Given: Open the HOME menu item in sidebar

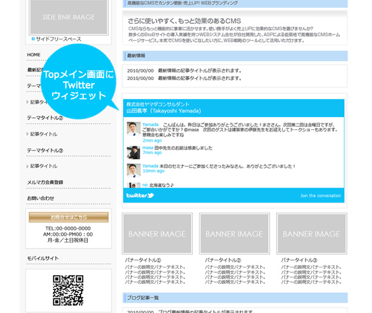Looking at the screenshot, I should 34,55.
